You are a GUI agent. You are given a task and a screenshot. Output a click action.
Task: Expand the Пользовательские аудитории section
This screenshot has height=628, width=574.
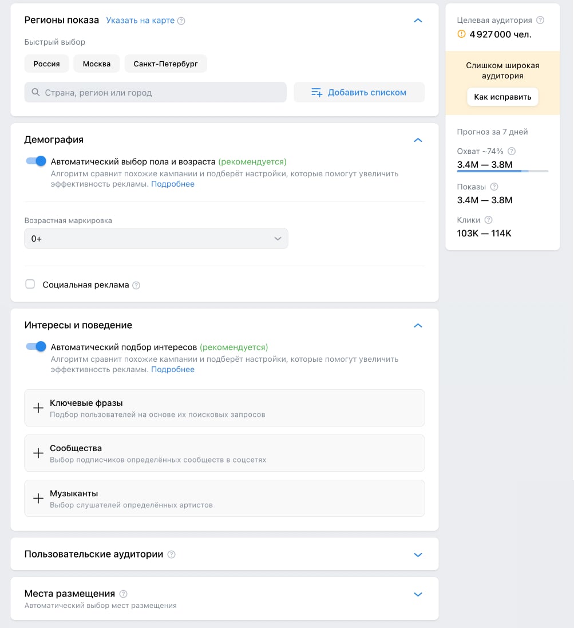[418, 554]
